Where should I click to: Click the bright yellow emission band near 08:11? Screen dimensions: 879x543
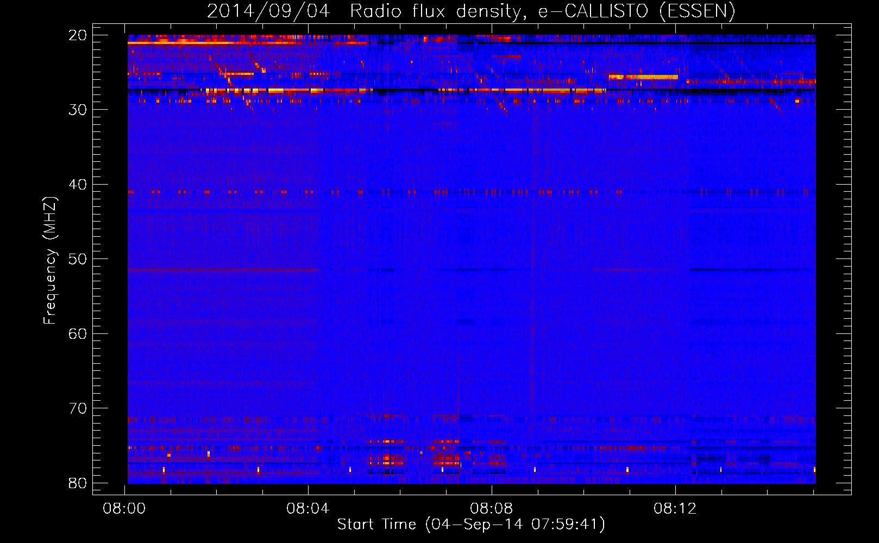pos(643,77)
